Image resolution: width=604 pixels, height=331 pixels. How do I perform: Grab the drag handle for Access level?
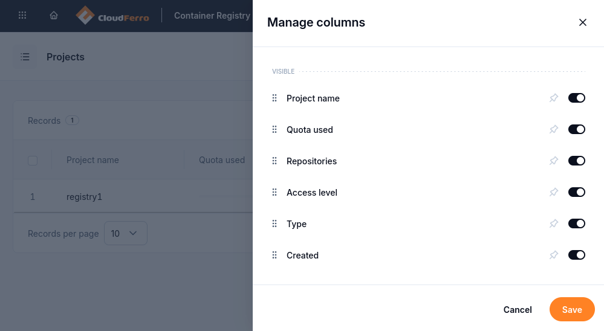(274, 193)
